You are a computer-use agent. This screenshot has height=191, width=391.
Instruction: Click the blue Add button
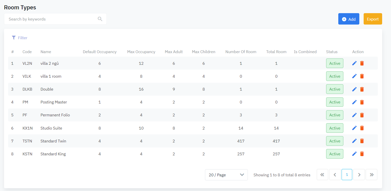coord(349,19)
